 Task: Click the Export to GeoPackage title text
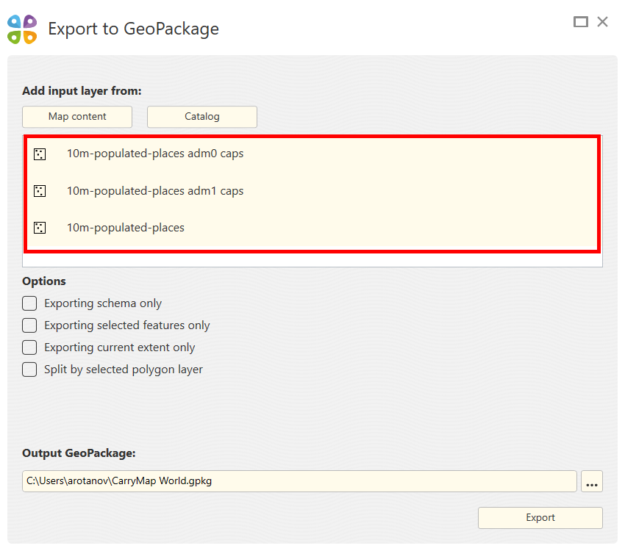[134, 29]
